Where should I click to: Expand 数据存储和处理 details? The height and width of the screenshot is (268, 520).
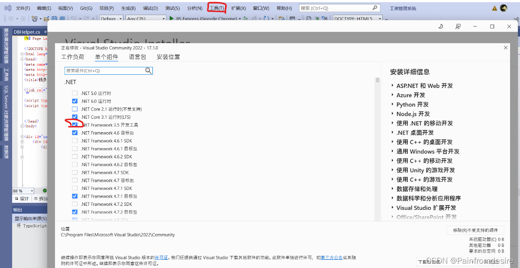[x=392, y=189]
